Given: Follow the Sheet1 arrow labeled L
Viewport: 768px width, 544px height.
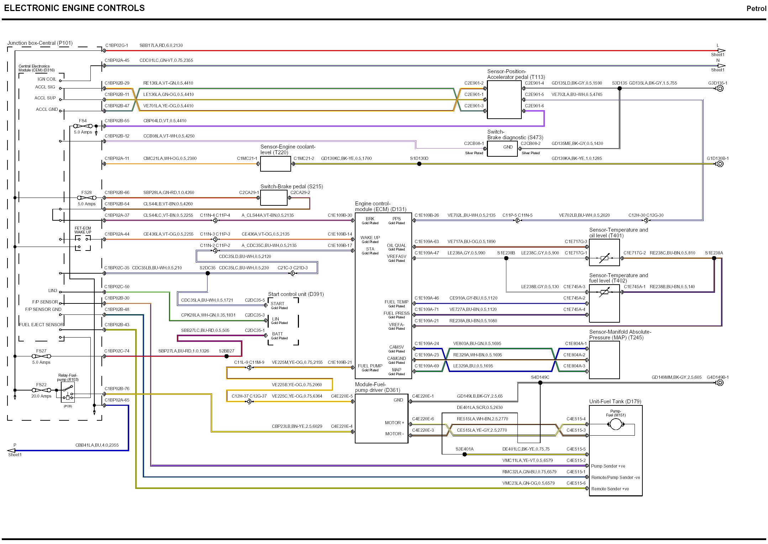Looking at the screenshot, I should tap(721, 50).
